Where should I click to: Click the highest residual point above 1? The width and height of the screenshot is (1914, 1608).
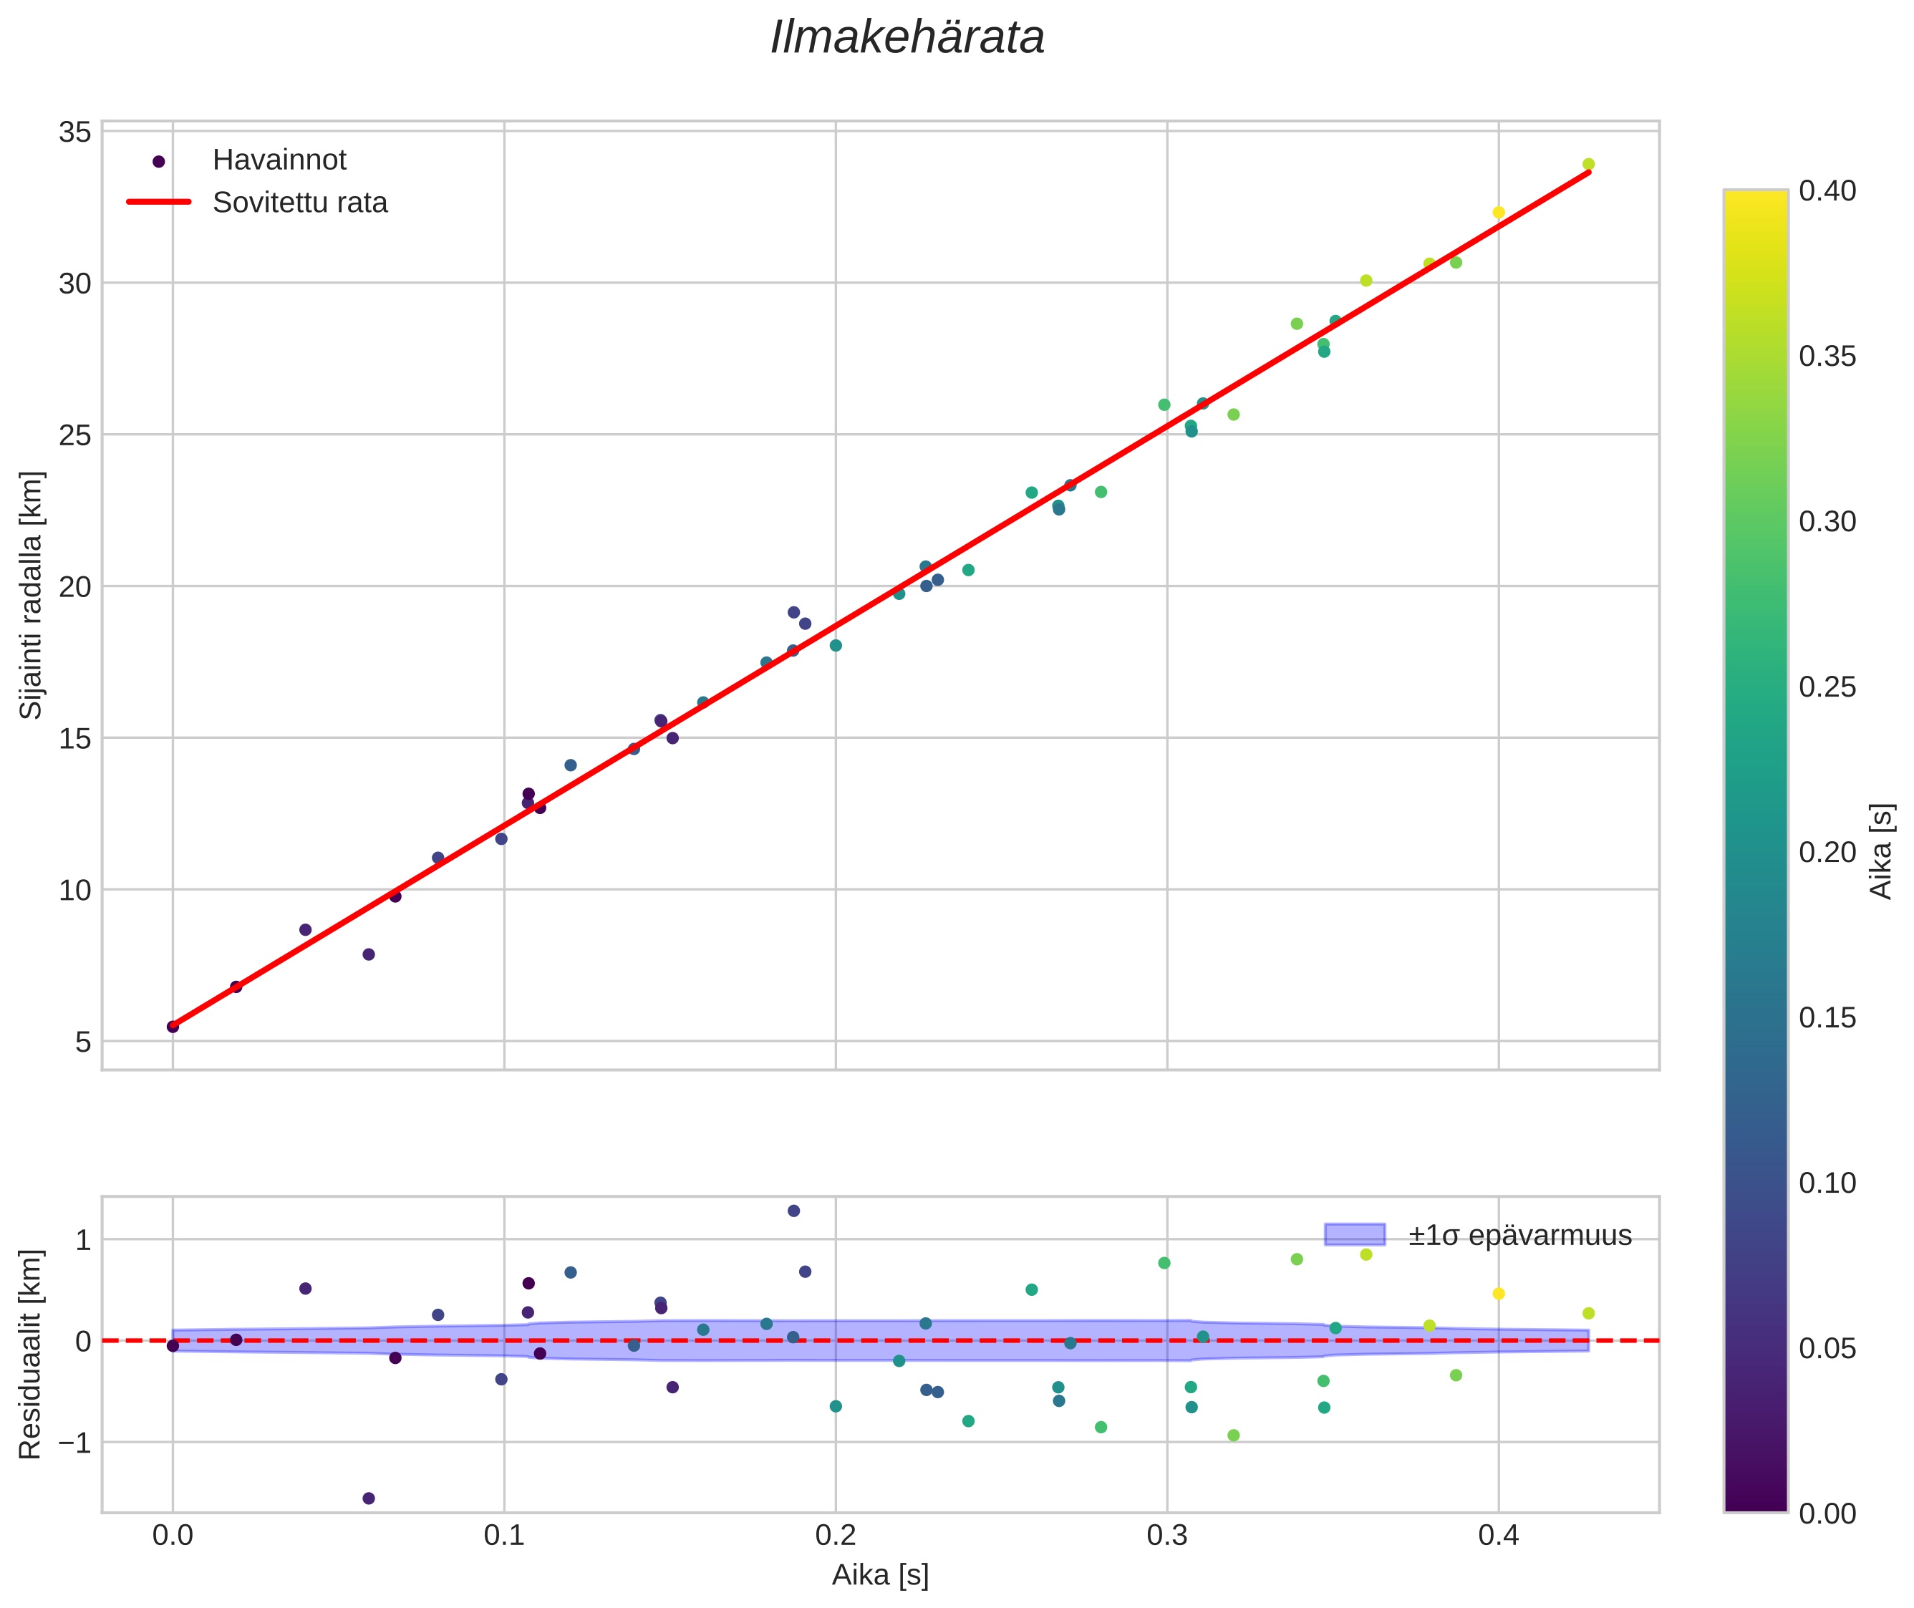793,1211
